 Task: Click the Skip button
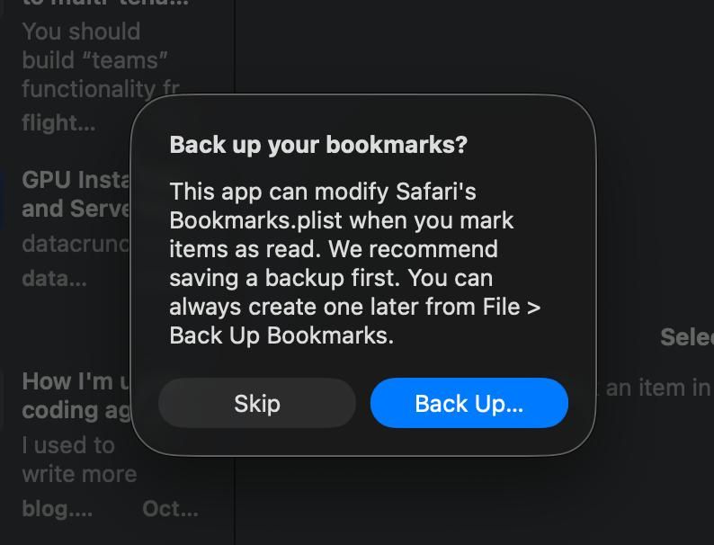(x=257, y=403)
